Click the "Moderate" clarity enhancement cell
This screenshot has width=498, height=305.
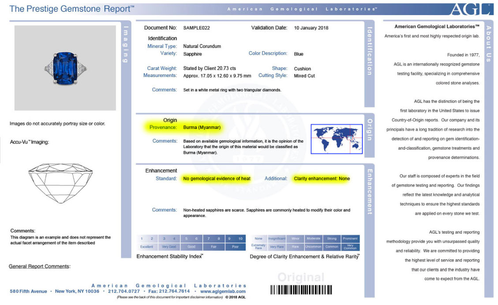click(x=314, y=239)
